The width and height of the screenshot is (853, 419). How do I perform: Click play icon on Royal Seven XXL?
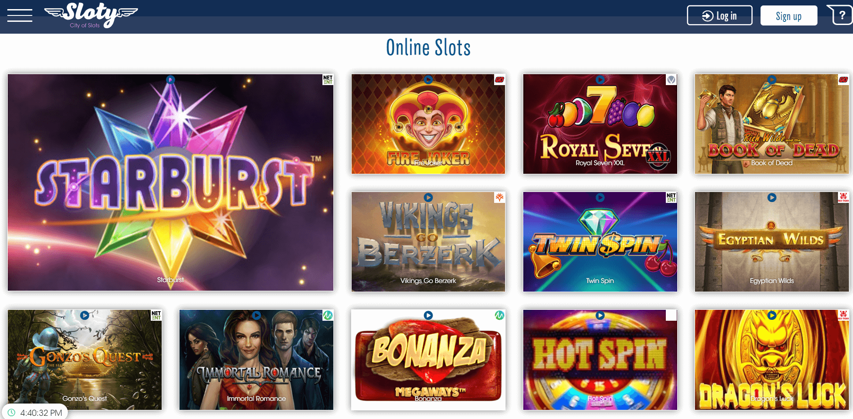click(600, 80)
